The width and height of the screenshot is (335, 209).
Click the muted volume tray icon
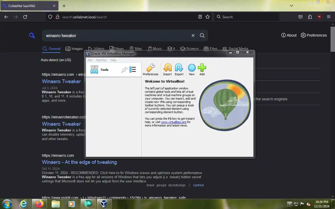point(309,204)
